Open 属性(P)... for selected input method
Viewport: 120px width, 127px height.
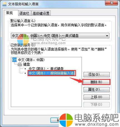click(x=97, y=89)
